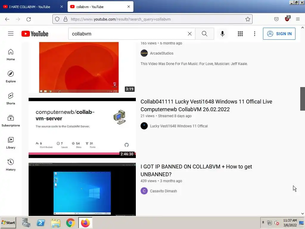This screenshot has height=229, width=305.
Task: Open Explore in sidebar
Action: [x=11, y=77]
